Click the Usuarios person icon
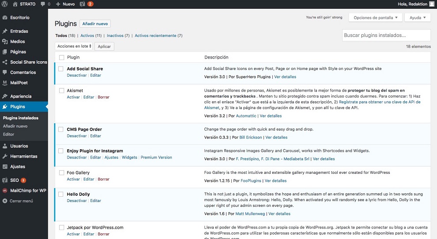437x239 pixels. pyautogui.click(x=5, y=146)
